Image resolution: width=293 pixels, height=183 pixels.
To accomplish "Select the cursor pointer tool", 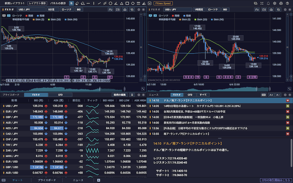I will point(71,3).
